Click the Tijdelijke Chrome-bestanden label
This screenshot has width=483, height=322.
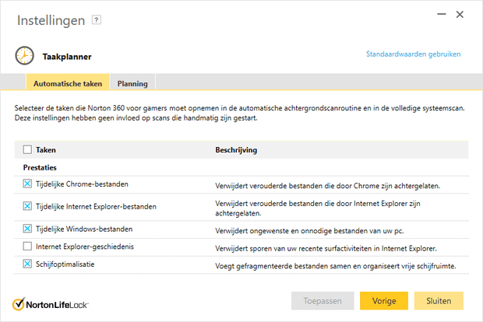pos(82,184)
